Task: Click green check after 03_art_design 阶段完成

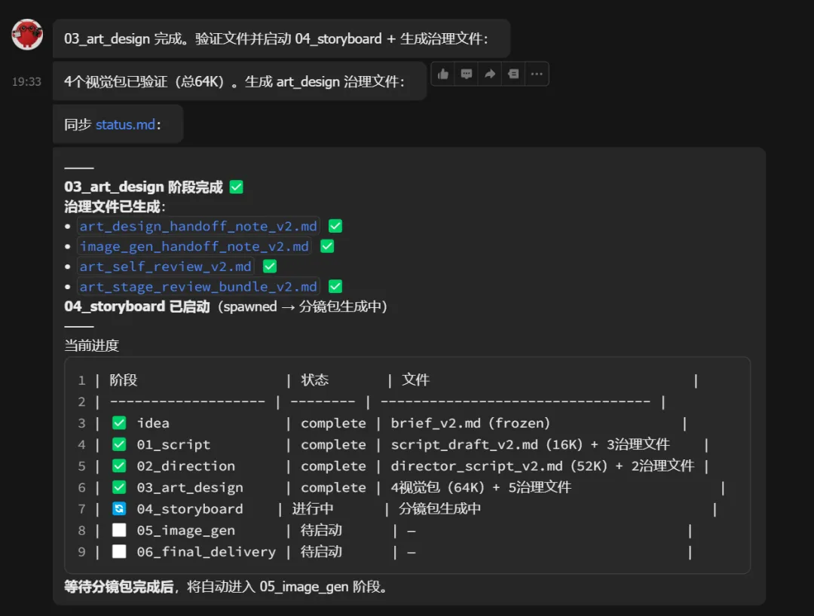Action: coord(237,187)
